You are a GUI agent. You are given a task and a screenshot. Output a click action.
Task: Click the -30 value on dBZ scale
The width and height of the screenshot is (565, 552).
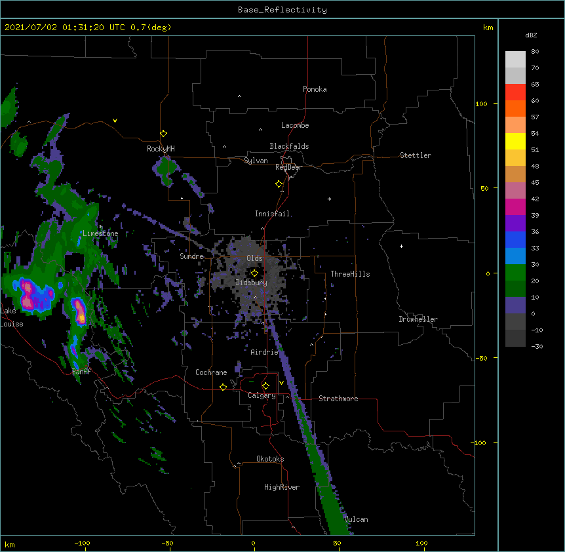coord(537,346)
